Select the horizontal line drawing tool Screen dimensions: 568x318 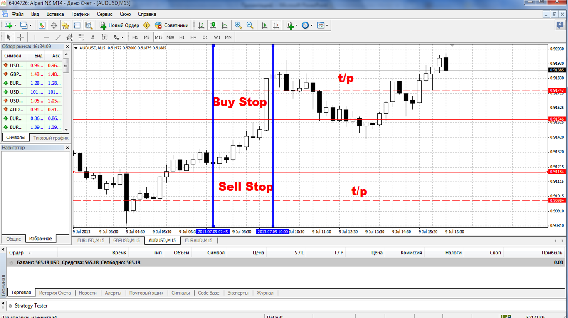[47, 37]
